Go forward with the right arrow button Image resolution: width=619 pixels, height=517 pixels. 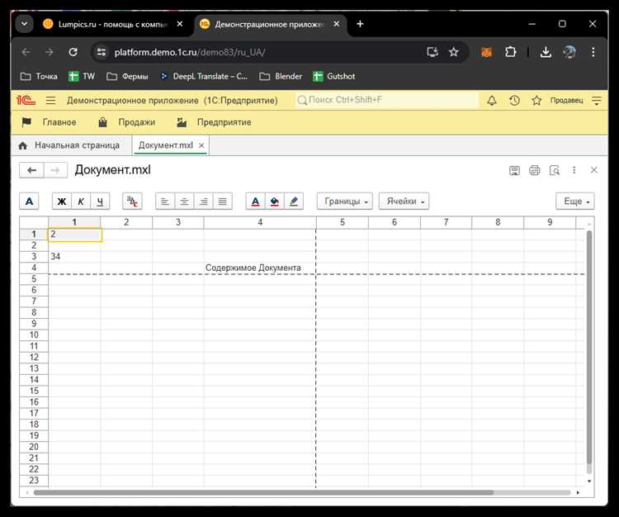pos(55,170)
